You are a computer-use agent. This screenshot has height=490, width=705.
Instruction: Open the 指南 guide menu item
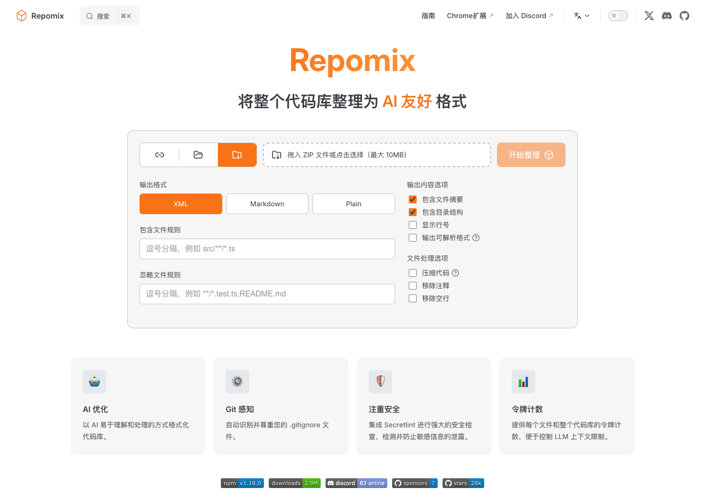tap(428, 16)
